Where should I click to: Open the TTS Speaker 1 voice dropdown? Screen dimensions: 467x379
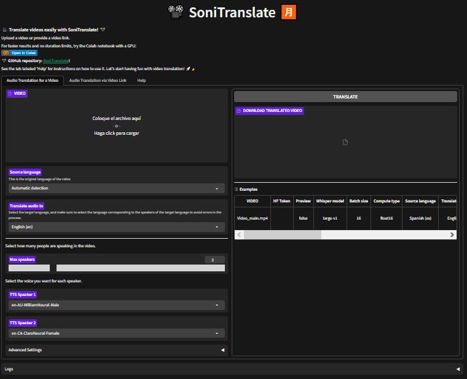(117, 305)
